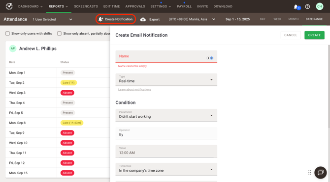Open the Timezone company's time zone dropdown
This screenshot has height=182, width=330.
[166, 169]
